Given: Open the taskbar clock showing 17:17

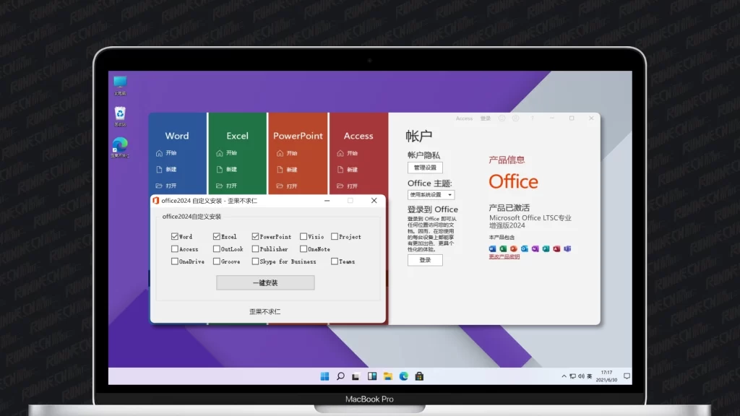Looking at the screenshot, I should point(606,376).
